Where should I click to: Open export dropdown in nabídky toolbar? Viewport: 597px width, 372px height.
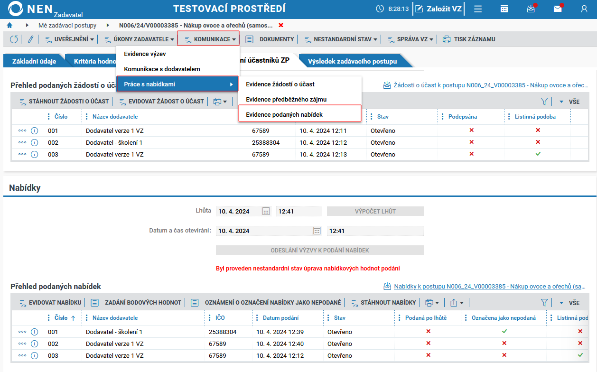click(457, 302)
